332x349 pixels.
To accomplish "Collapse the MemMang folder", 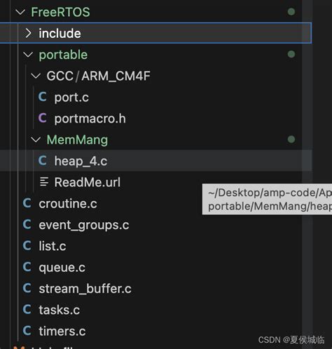I will 36,139.
